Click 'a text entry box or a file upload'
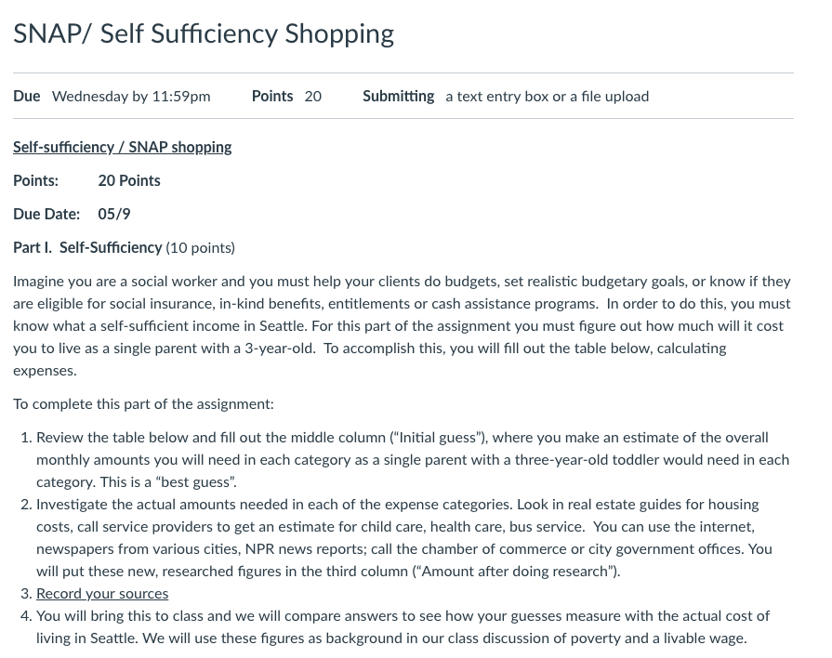Viewport: 832px width, 658px height. click(547, 96)
